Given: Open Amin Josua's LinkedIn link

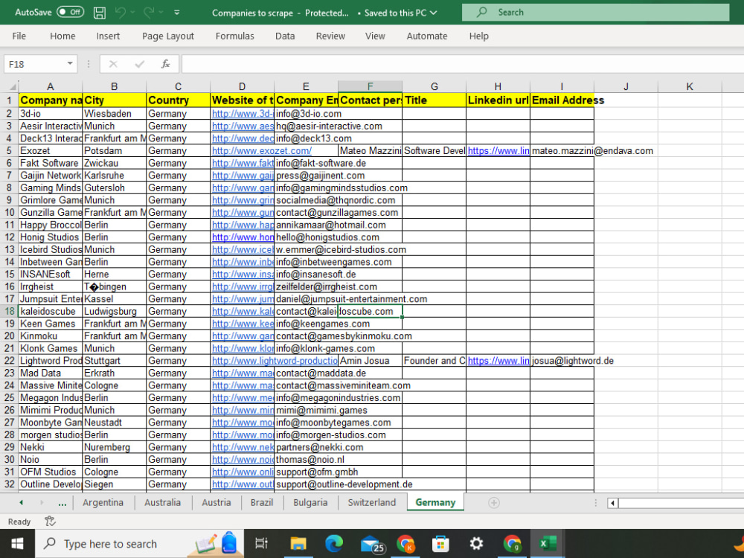Looking at the screenshot, I should coord(498,361).
